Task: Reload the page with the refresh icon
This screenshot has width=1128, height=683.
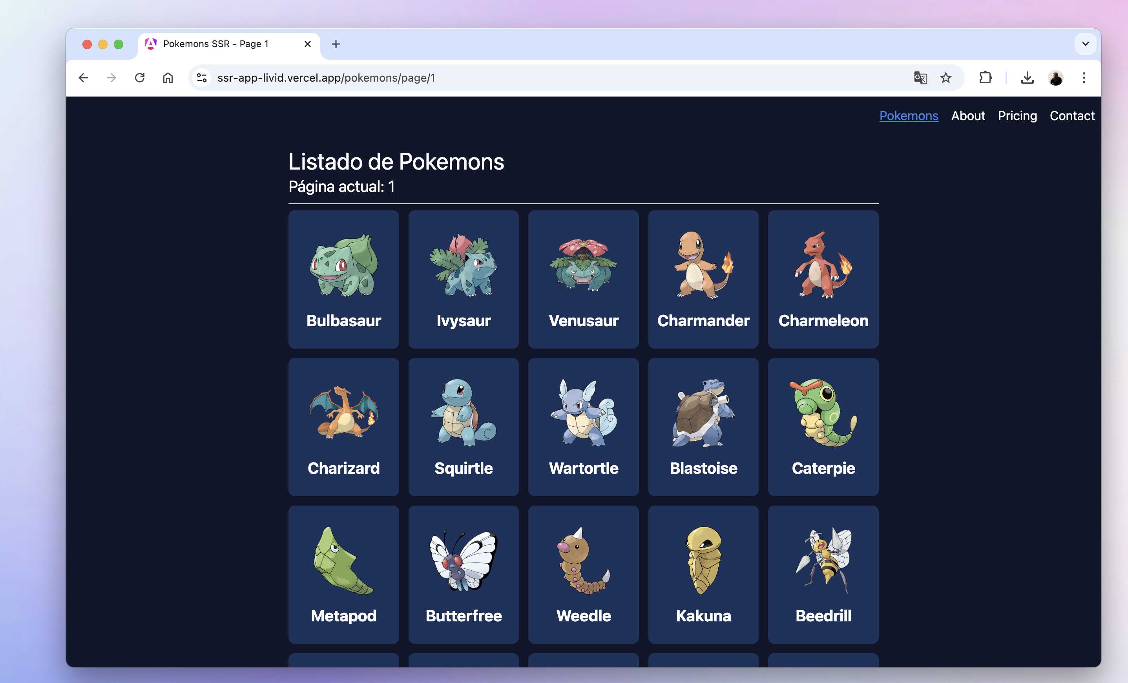Action: [x=140, y=78]
